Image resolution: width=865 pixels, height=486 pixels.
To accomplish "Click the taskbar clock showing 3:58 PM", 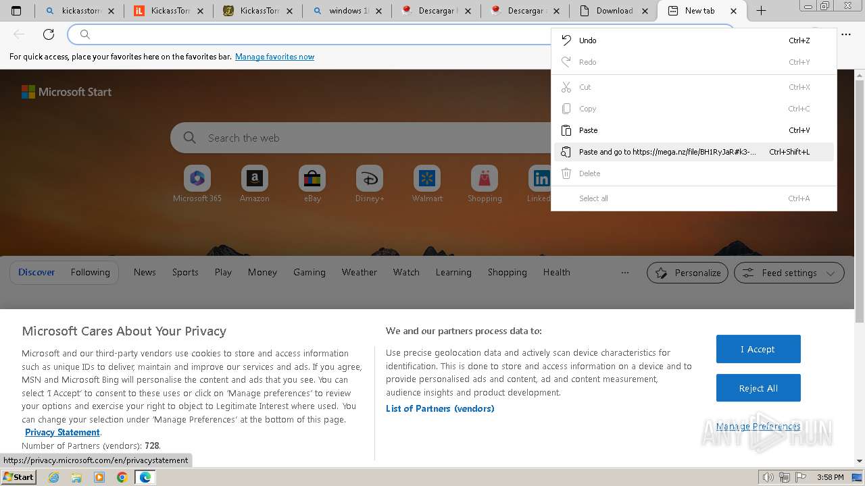I will pyautogui.click(x=830, y=477).
